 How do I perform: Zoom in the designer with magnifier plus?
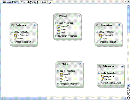tap(128, 88)
